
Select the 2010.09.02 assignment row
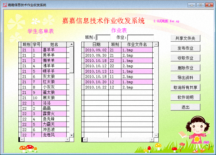[96, 50]
